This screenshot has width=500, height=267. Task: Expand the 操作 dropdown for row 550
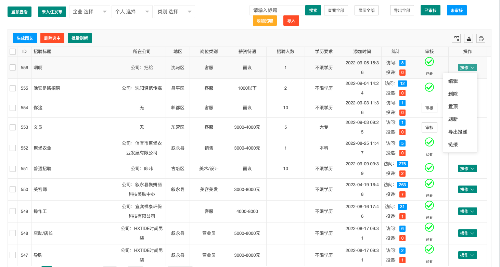point(467,189)
